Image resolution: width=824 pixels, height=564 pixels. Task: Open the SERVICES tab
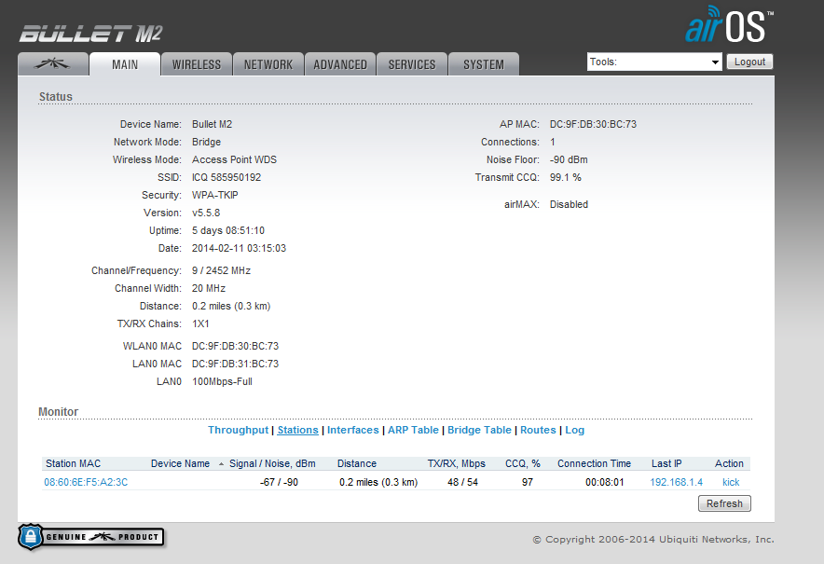(412, 64)
